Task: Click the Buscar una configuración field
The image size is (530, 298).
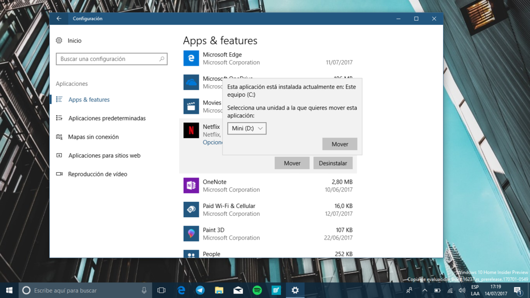Action: pyautogui.click(x=112, y=59)
